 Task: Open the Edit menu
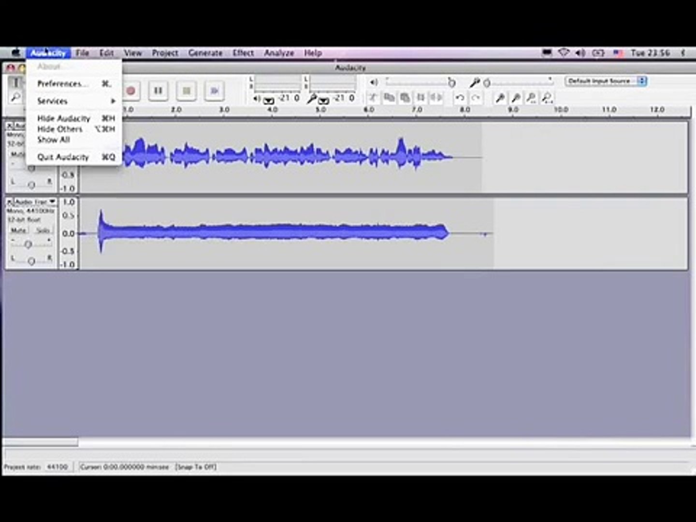106,53
